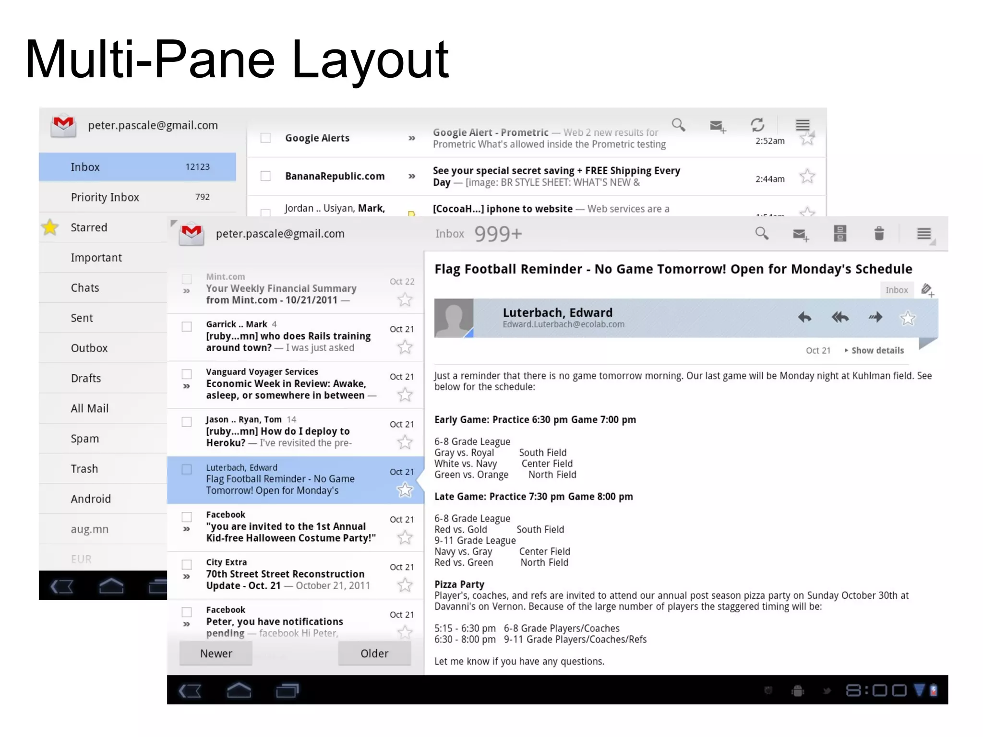
Task: Tap the Android debug notification icon
Action: point(798,691)
